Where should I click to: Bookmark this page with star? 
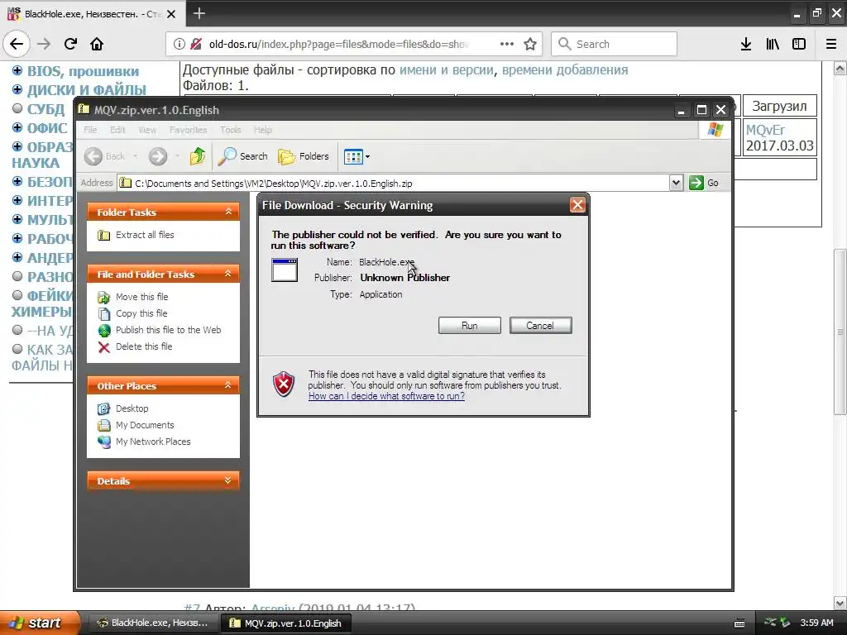530,44
